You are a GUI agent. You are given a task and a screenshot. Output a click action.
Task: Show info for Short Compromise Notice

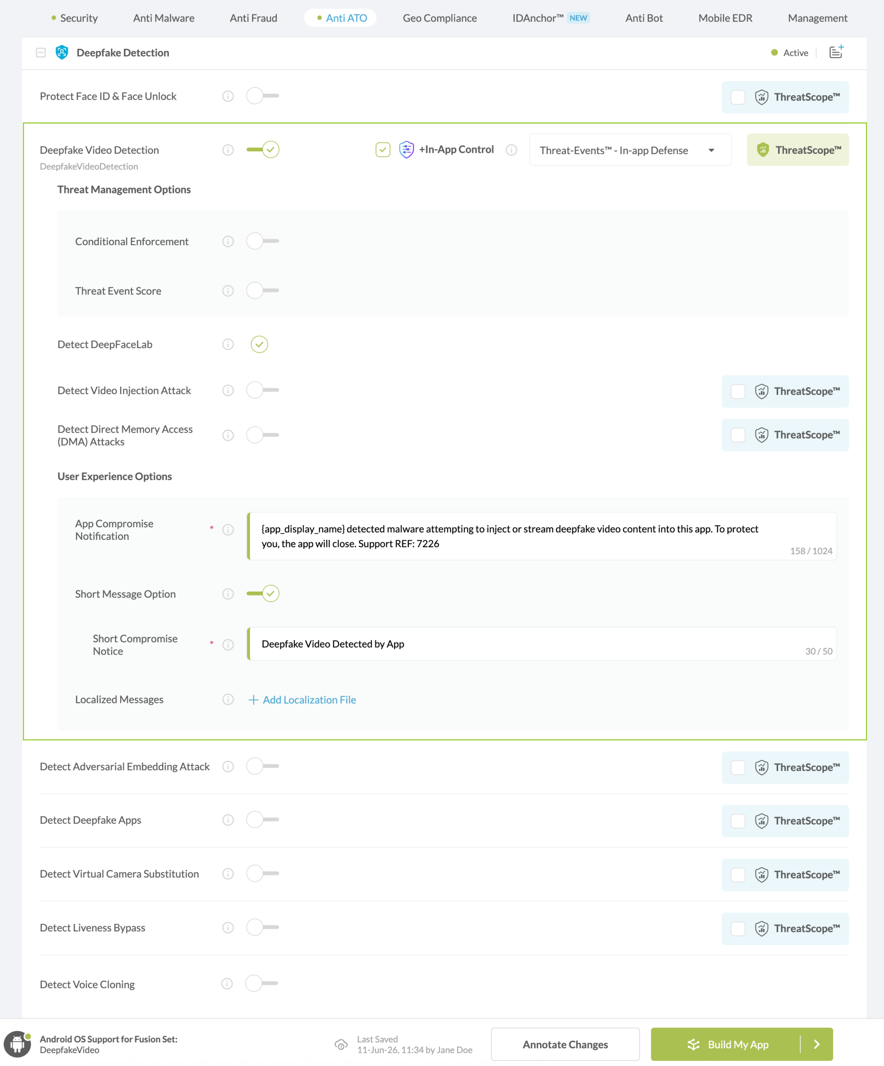(x=228, y=645)
